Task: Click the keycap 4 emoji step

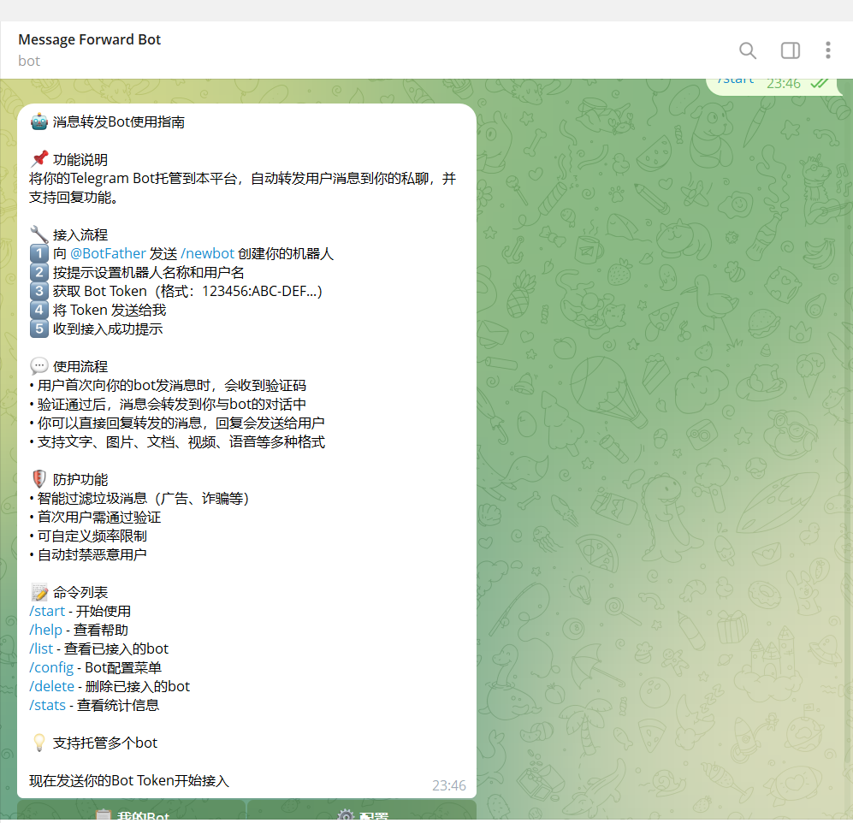Action: (39, 310)
